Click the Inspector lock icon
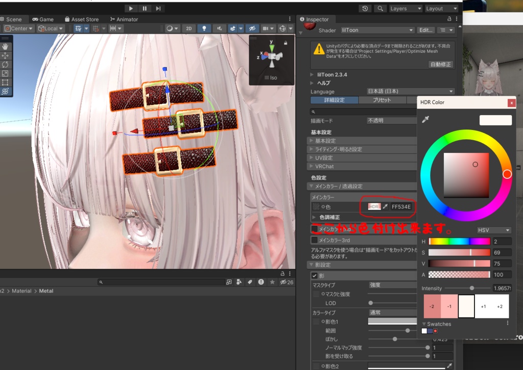Image resolution: width=523 pixels, height=370 pixels. 449,19
